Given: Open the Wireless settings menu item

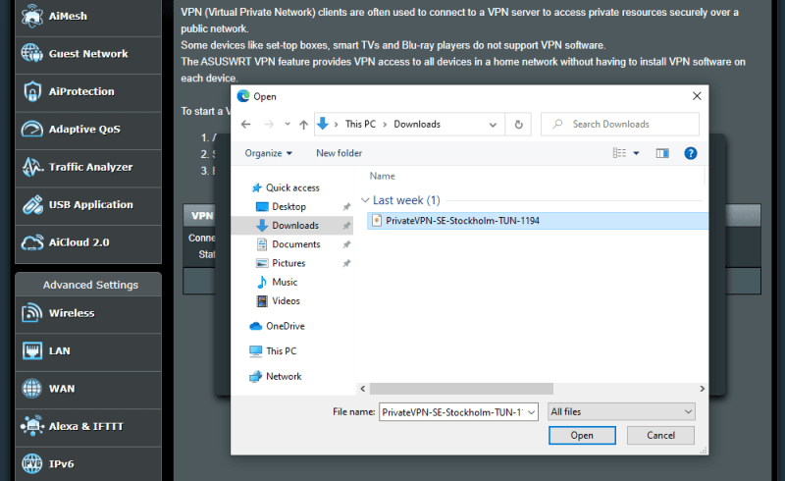Looking at the screenshot, I should click(x=88, y=313).
